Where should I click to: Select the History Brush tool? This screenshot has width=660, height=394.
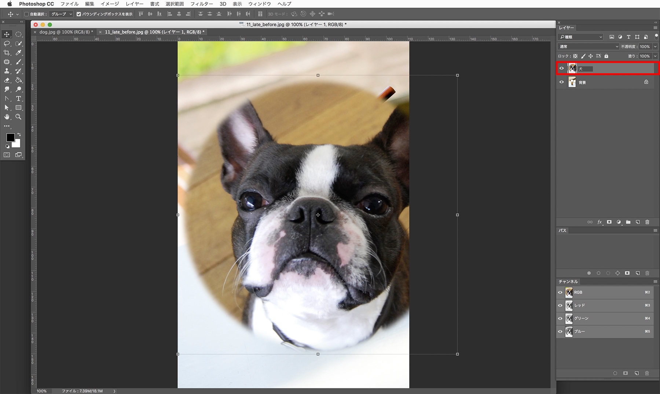click(x=18, y=71)
